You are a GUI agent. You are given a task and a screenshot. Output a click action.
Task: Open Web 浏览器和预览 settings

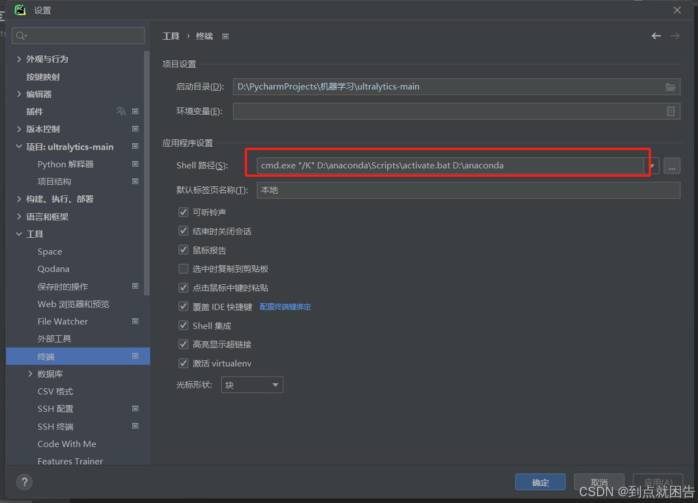(73, 304)
